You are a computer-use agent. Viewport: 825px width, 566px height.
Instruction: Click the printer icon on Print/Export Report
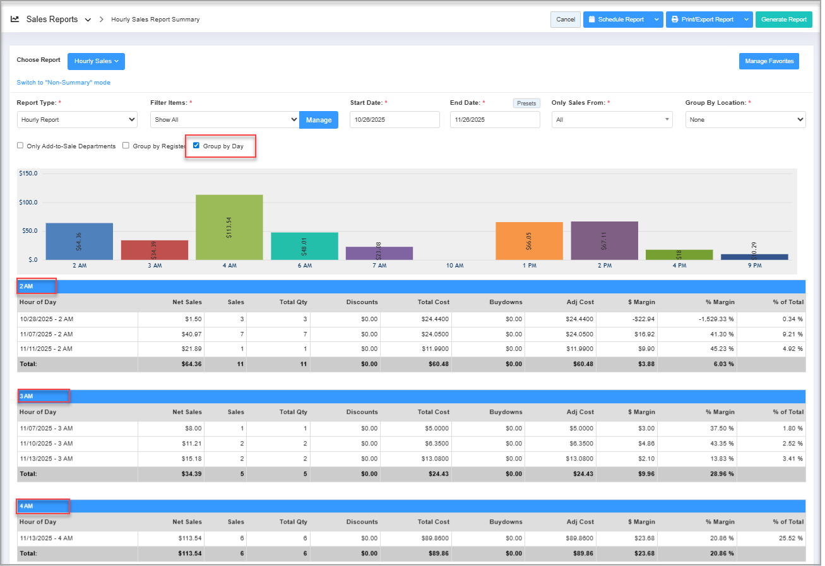(x=675, y=20)
